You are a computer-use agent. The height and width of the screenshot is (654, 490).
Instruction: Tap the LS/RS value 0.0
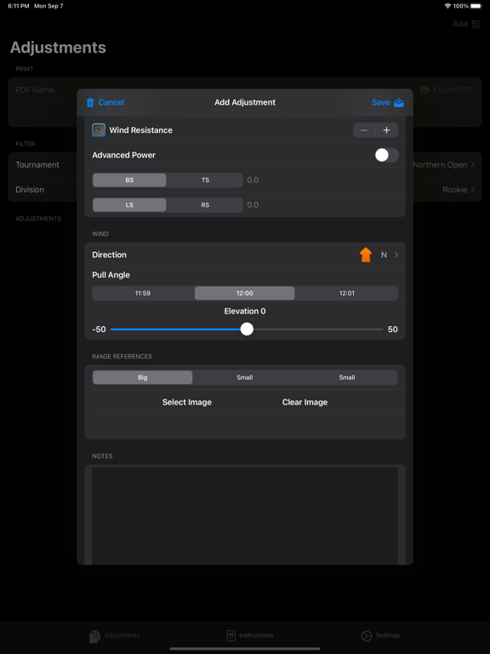point(253,204)
